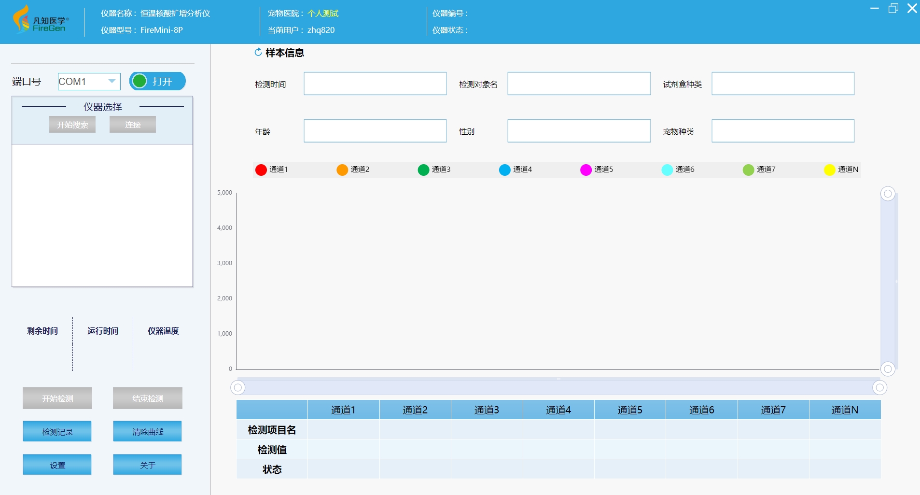This screenshot has height=495, width=920.
Task: Click the 试剂盒种类 input field
Action: (783, 84)
